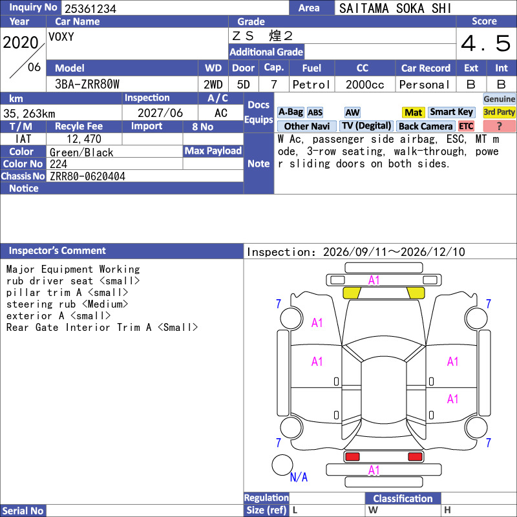Select the AW equipment badge
This screenshot has height=517, width=517.
[x=352, y=112]
